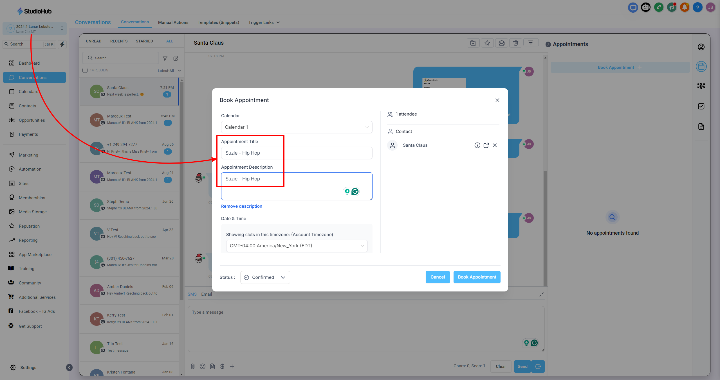Expand the Confirmed status dropdown
The height and width of the screenshot is (380, 720).
(265, 277)
